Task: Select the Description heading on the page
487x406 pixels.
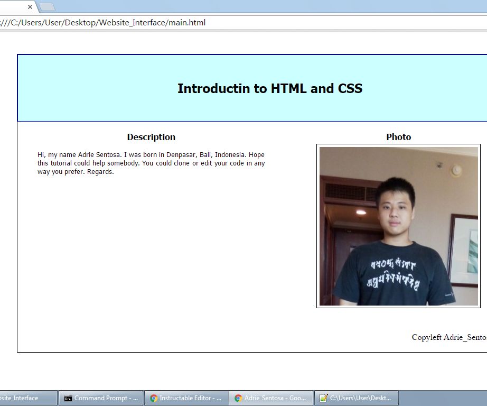Action: click(x=151, y=137)
